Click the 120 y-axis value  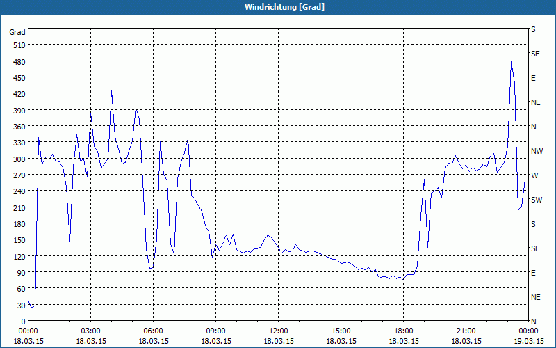click(19, 257)
